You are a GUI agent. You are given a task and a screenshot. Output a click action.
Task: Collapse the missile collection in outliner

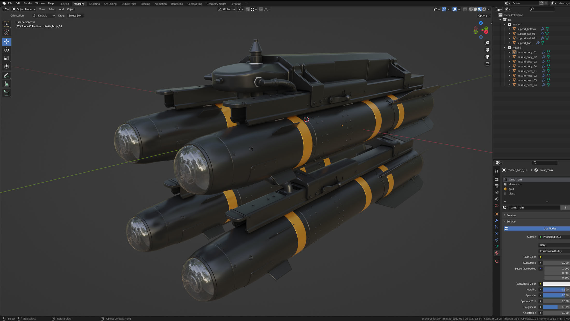point(505,48)
